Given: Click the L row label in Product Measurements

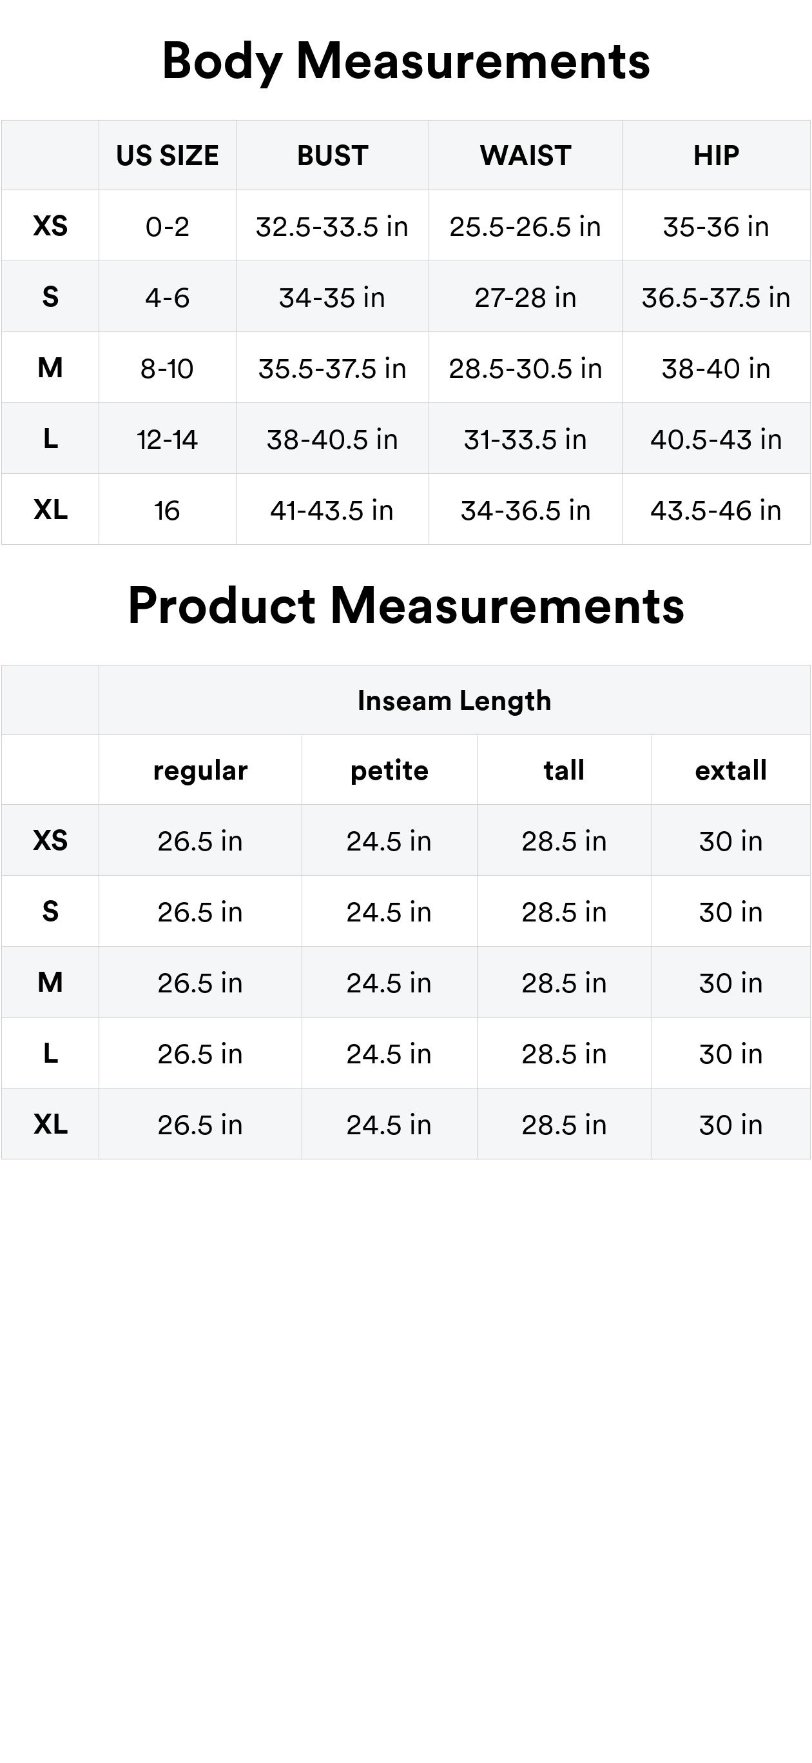Looking at the screenshot, I should pyautogui.click(x=50, y=1053).
